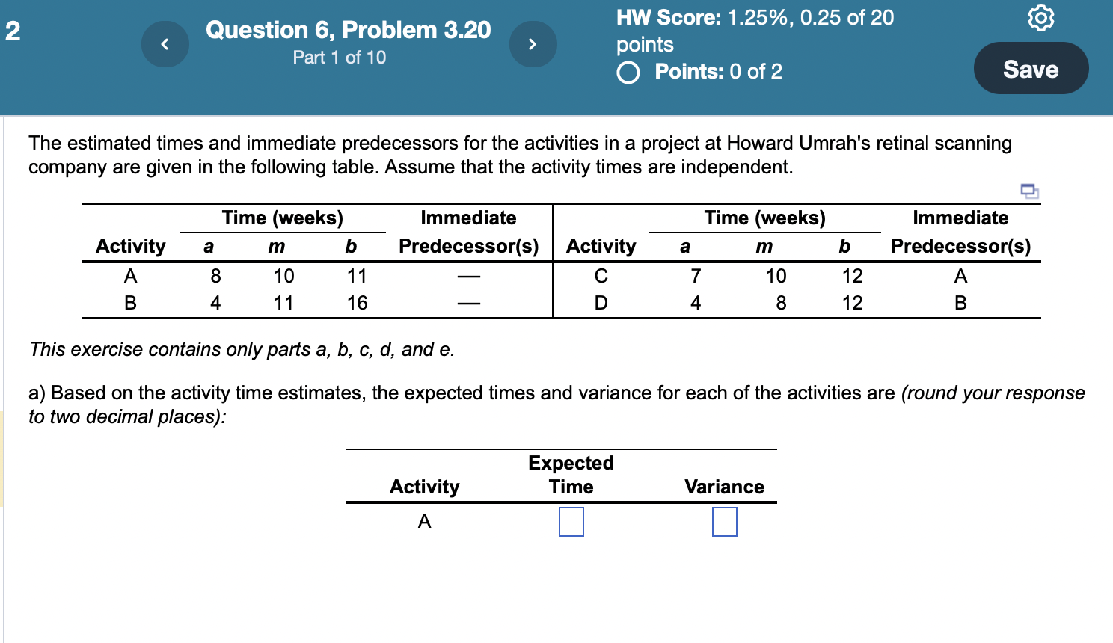Click the pop-out table icon above the data table
Viewport: 1113px width, 643px height.
[x=1030, y=192]
